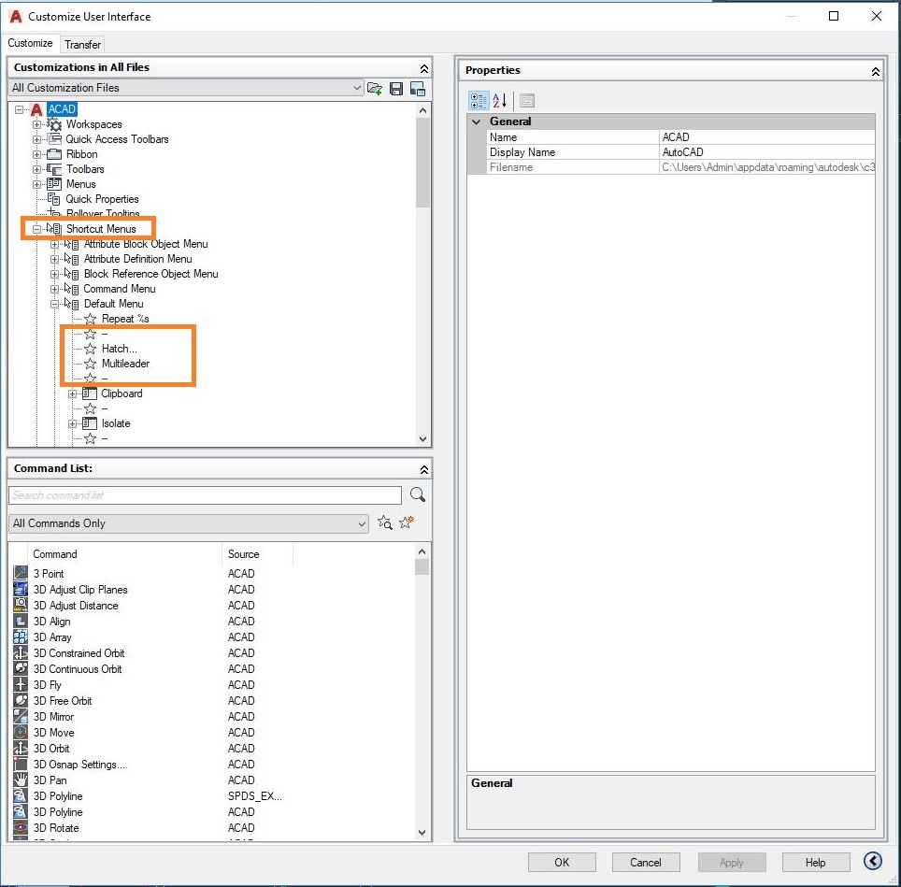Click the image manager icon beside save
The image size is (901, 887).
tap(418, 88)
